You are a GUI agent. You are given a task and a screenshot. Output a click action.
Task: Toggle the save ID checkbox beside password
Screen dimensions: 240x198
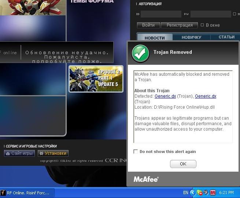[235, 14]
